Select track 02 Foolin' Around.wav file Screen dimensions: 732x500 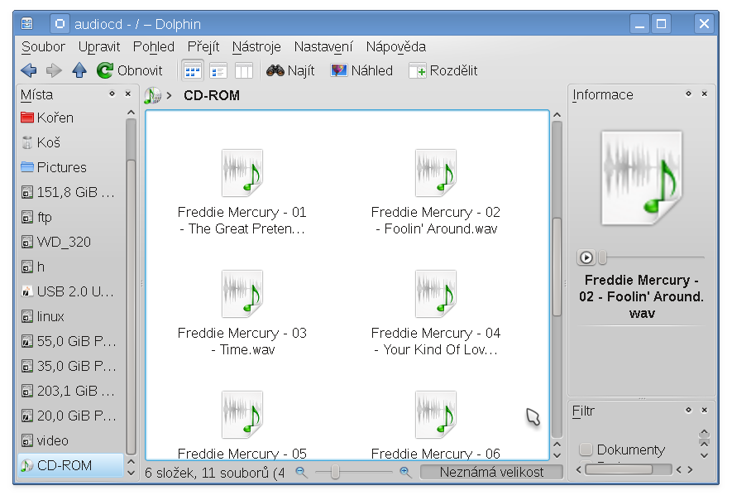tap(436, 193)
